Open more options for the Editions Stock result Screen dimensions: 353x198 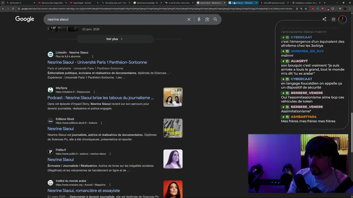coord(101,123)
